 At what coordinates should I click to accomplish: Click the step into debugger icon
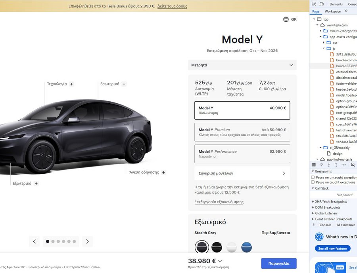329,165
